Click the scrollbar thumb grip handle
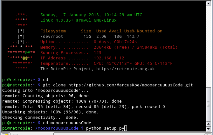 tap(208, 104)
